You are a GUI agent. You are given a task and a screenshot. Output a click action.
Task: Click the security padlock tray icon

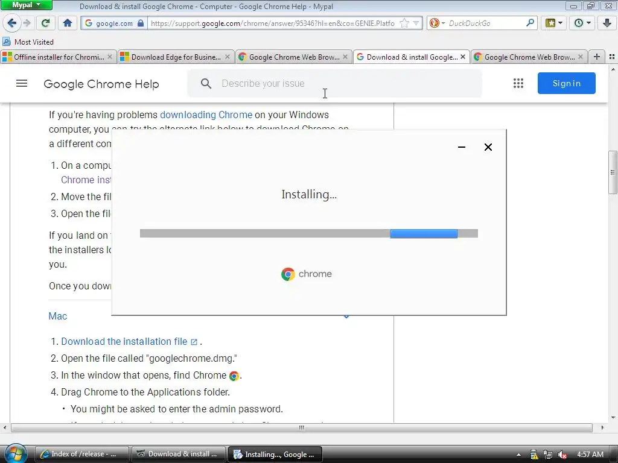(534, 455)
